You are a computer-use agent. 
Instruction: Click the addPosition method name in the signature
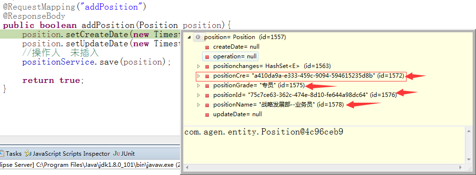[x=108, y=25]
